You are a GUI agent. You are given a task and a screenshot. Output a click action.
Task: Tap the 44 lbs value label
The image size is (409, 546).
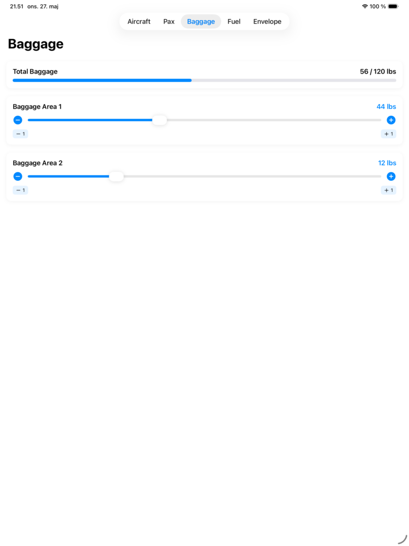point(386,107)
